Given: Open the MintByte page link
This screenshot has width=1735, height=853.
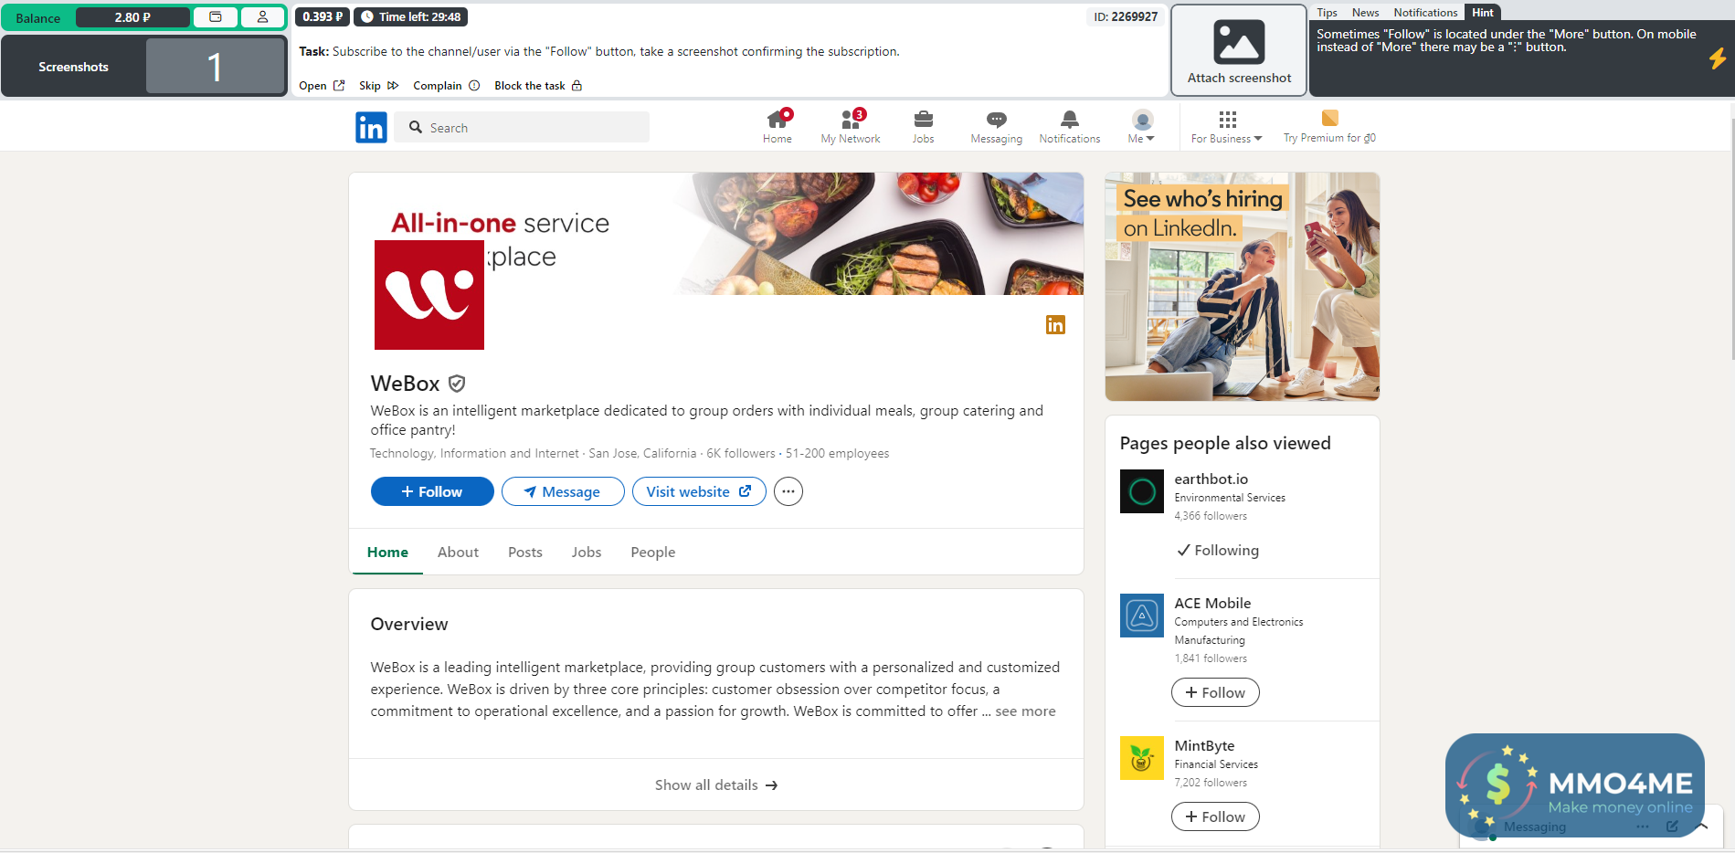Looking at the screenshot, I should coord(1204,746).
